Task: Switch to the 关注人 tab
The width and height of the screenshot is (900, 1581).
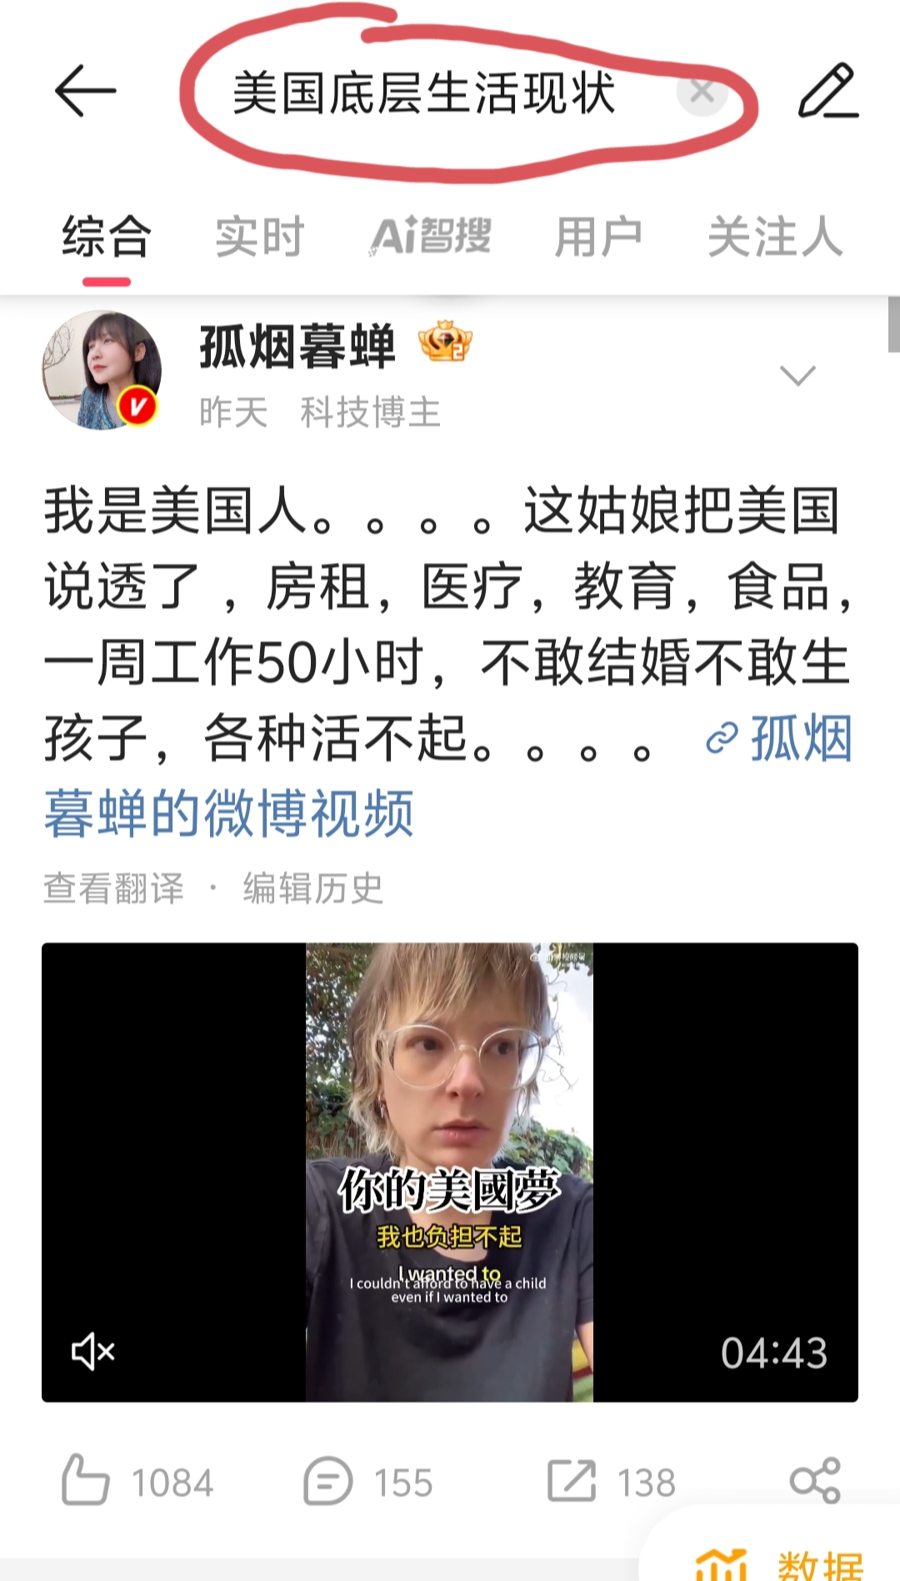Action: click(x=776, y=237)
